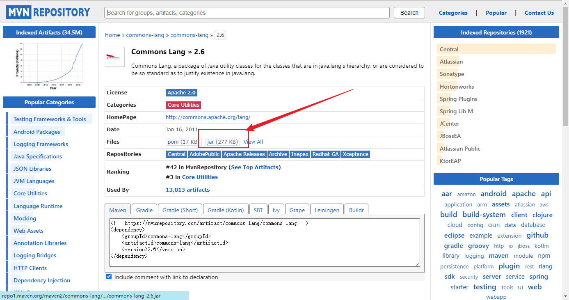
Task: Open the Categories top navigation link
Action: tap(453, 13)
